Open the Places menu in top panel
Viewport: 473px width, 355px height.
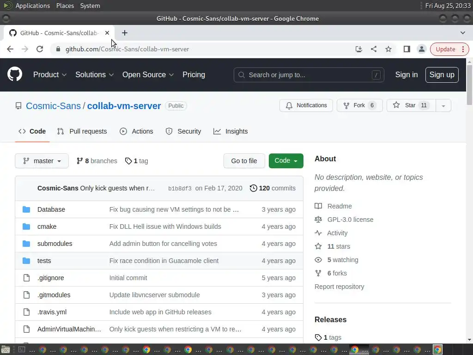(65, 6)
